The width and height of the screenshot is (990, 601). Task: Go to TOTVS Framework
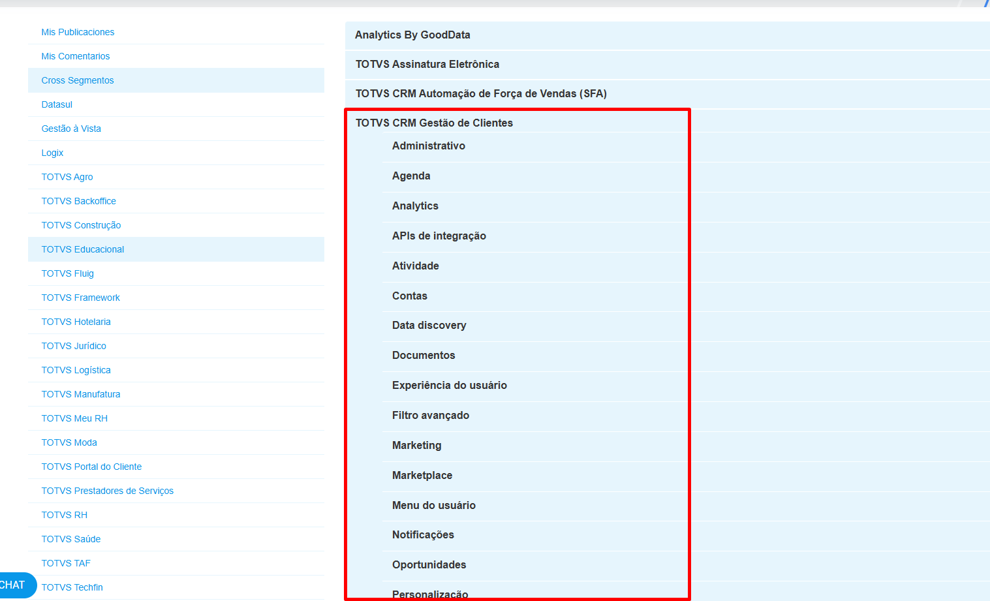[x=81, y=298]
